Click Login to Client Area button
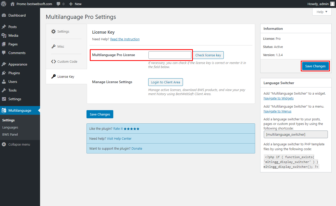Image resolution: width=336 pixels, height=206 pixels. [166, 82]
